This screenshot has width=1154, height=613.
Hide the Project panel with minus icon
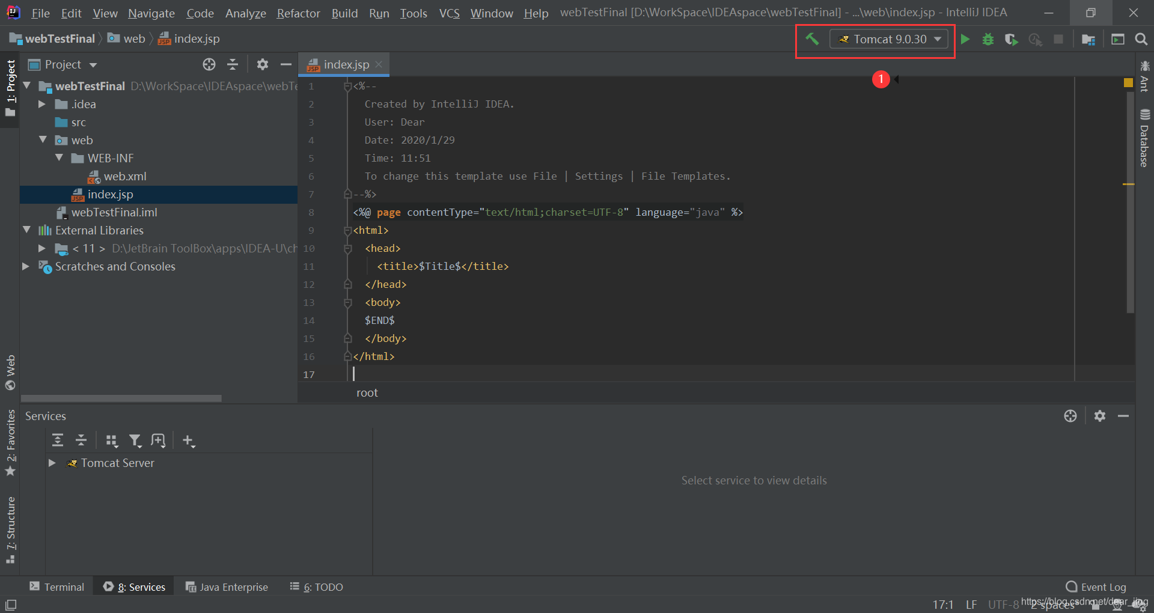[x=286, y=64]
